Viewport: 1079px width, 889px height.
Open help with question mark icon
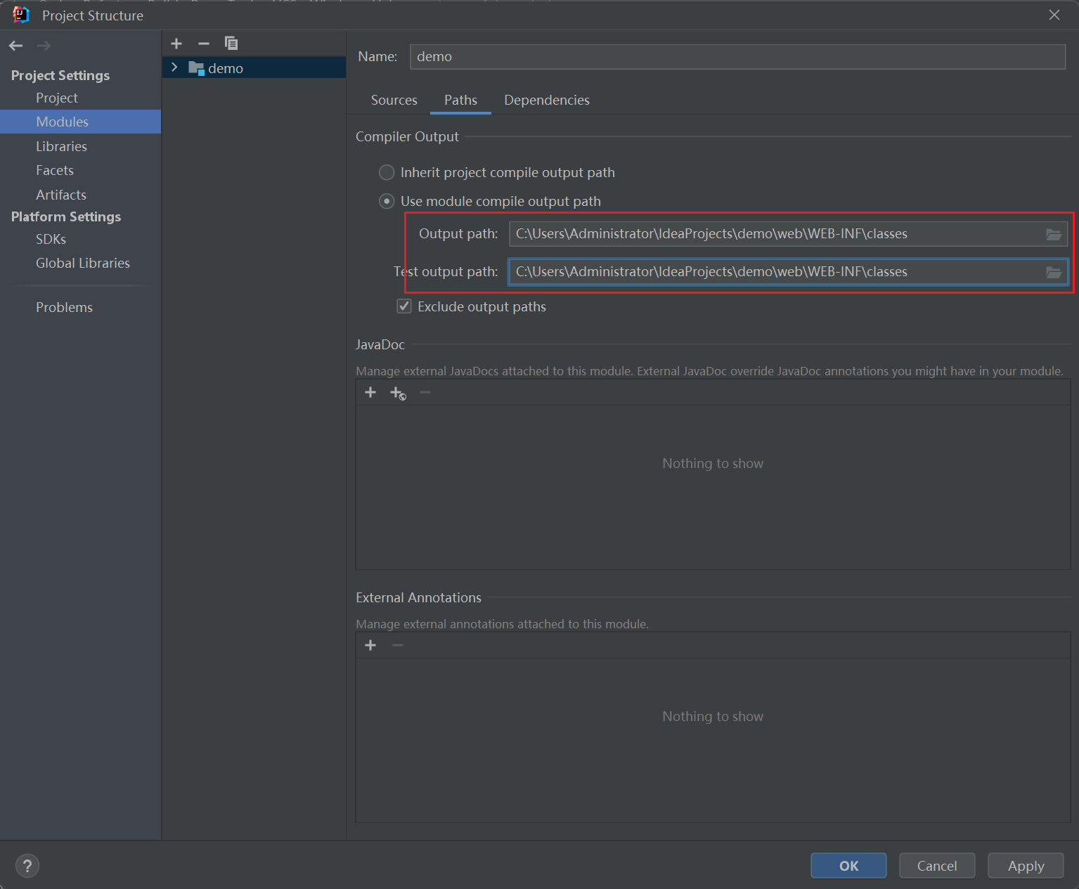[27, 865]
